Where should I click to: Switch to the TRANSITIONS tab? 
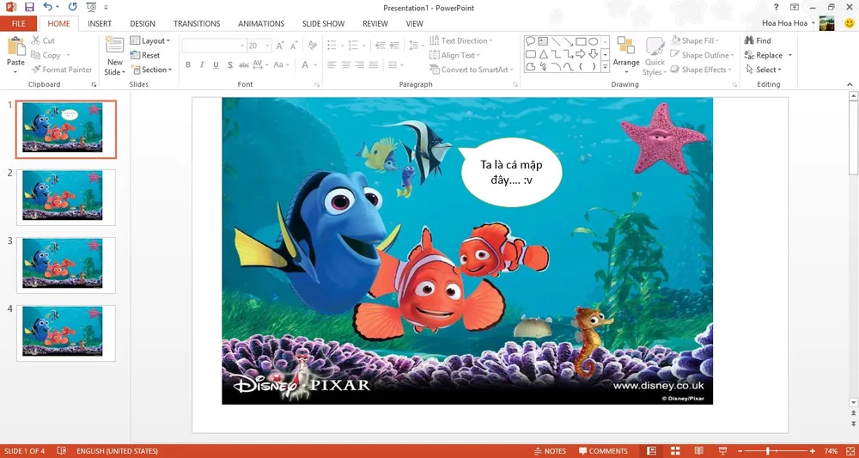197,23
